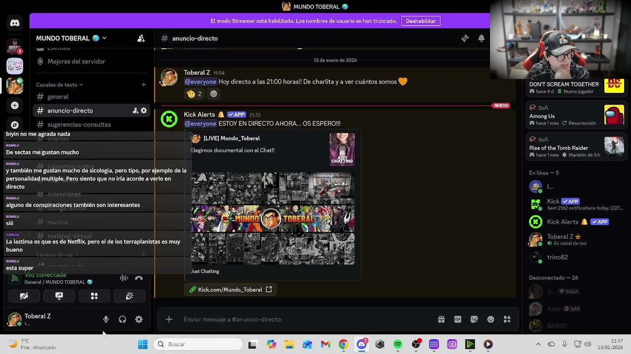This screenshot has height=354, width=631.
Task: Open the Kick Alerts message author name
Action: (200, 115)
